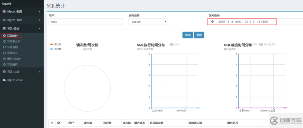Click the circle bullet beside 高频SQL

pos(4,53)
